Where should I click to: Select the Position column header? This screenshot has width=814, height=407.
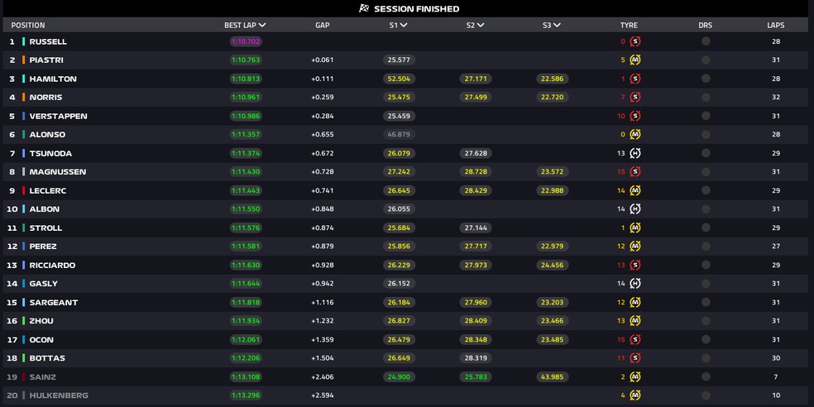pos(28,26)
